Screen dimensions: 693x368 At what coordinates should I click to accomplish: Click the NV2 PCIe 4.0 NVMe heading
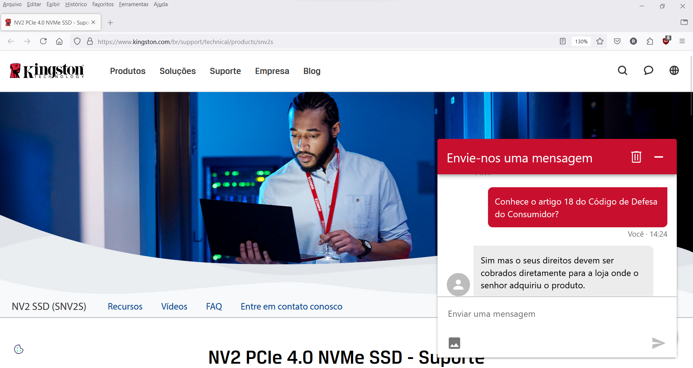pos(346,358)
